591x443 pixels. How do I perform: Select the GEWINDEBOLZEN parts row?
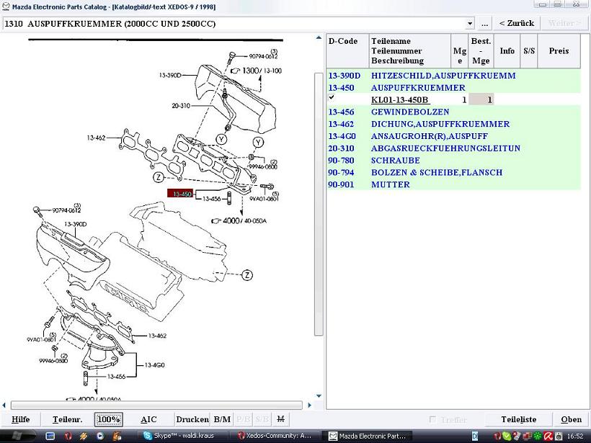[x=410, y=112]
